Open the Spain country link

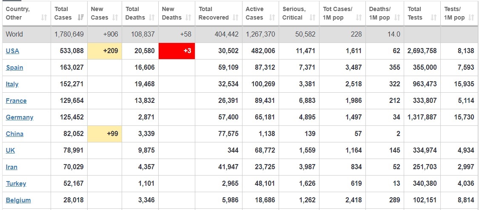pyautogui.click(x=14, y=68)
